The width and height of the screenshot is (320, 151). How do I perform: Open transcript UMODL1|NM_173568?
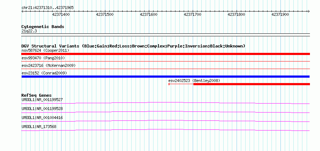click(39, 127)
